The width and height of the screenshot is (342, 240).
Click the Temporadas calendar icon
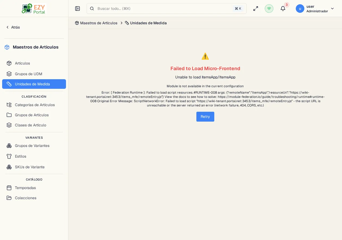[9, 188]
